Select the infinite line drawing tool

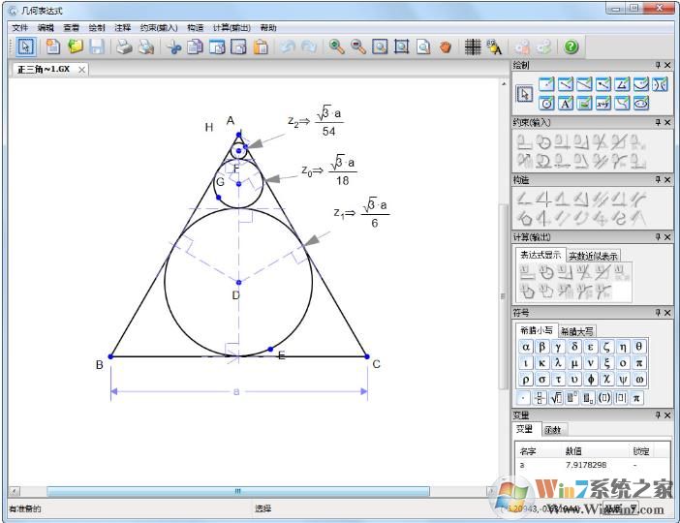coord(584,84)
